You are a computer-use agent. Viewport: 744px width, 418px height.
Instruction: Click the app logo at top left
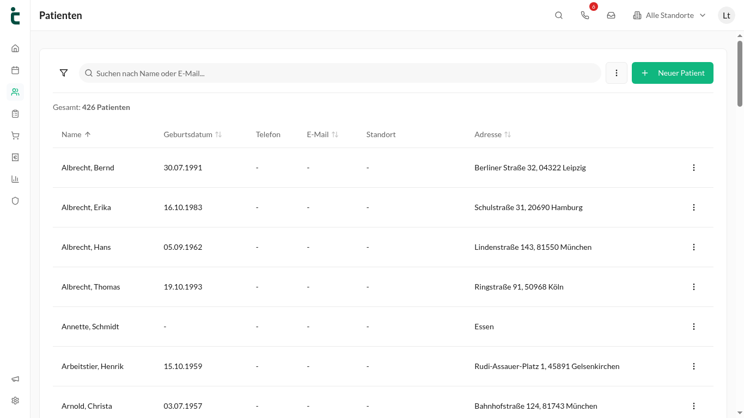tap(15, 16)
